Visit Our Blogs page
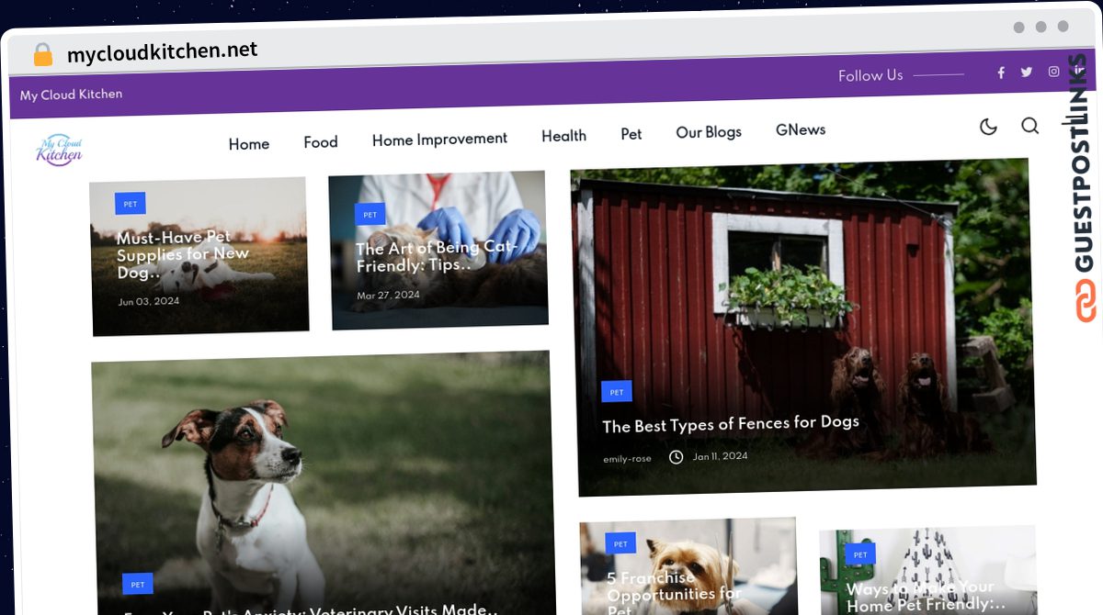 (709, 132)
